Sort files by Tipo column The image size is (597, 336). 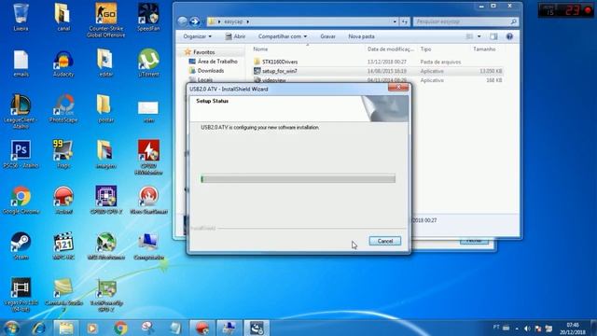(425, 49)
